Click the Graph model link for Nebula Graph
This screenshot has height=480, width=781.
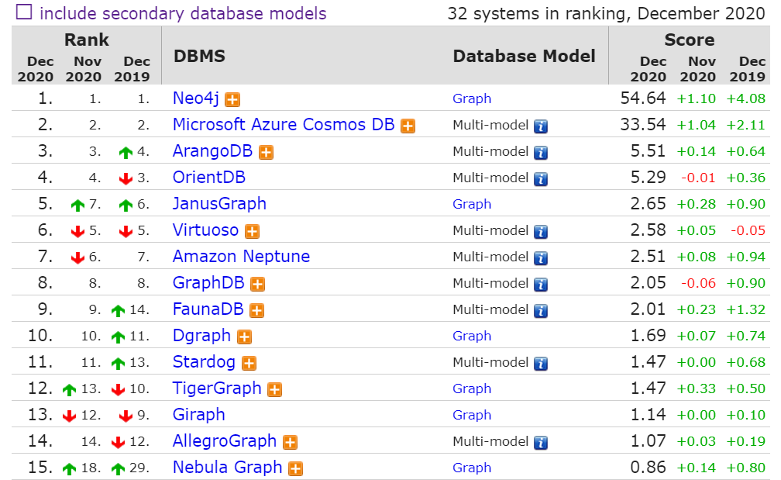tap(472, 468)
